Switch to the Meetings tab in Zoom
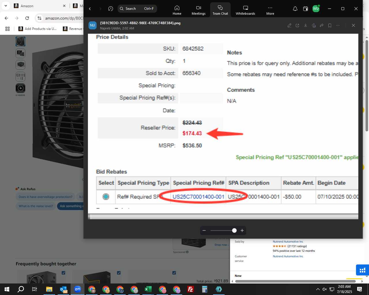369x295 pixels. [199, 10]
